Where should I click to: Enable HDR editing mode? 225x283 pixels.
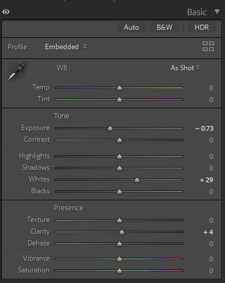click(x=202, y=28)
